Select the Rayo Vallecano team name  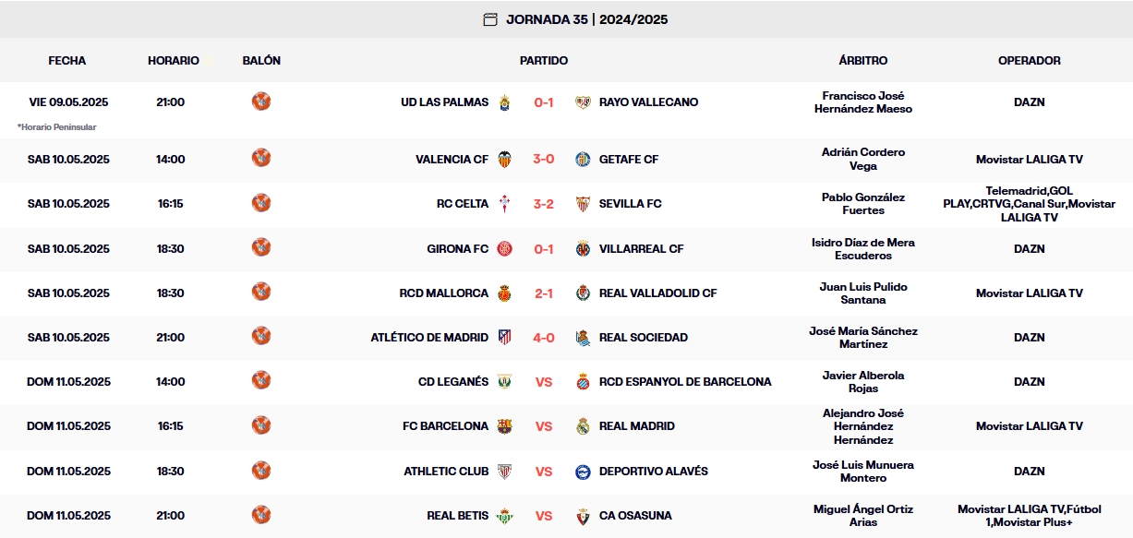click(x=648, y=102)
